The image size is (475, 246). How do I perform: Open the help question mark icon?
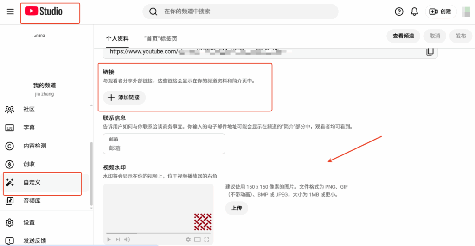(x=399, y=12)
